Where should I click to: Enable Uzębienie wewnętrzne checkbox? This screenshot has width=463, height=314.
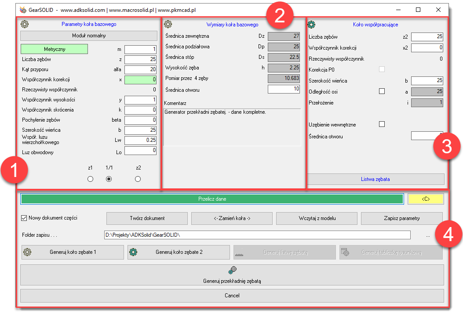pos(382,124)
